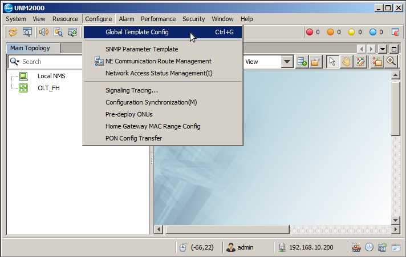Click the orange major alarm indicator
The width and height of the screenshot is (406, 257).
click(x=330, y=32)
